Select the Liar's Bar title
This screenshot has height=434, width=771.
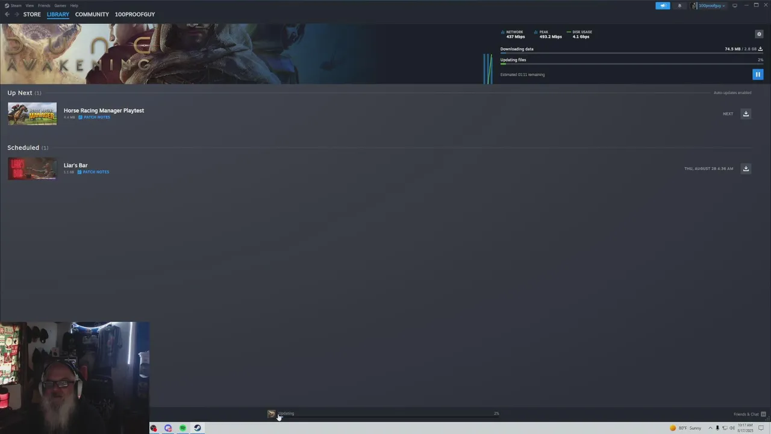pyautogui.click(x=76, y=165)
